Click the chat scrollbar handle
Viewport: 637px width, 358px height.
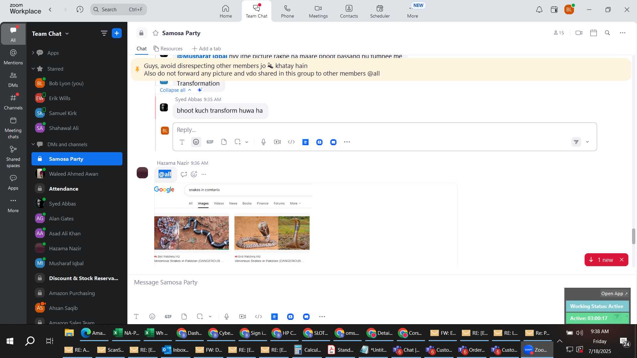coord(634,236)
